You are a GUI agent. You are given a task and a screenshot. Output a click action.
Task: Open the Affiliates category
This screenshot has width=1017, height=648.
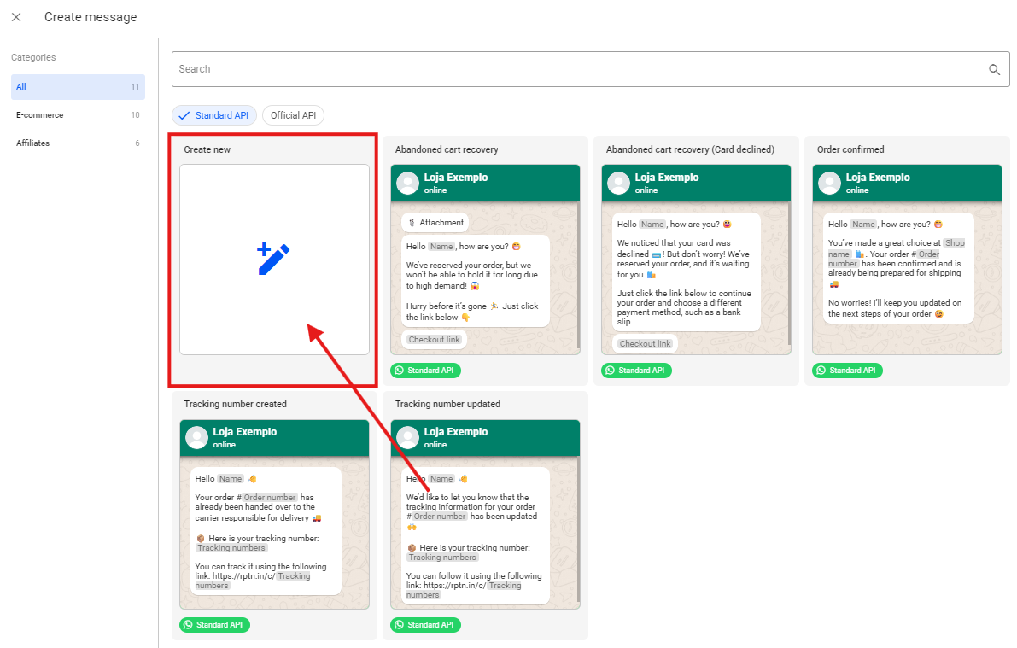(78, 143)
